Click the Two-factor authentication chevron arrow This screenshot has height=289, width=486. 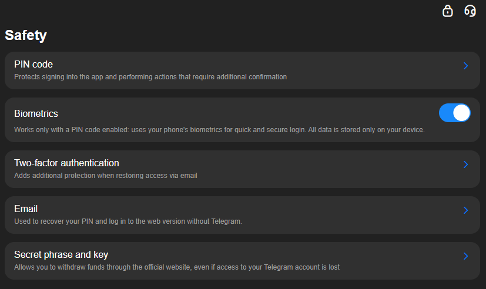(x=465, y=164)
